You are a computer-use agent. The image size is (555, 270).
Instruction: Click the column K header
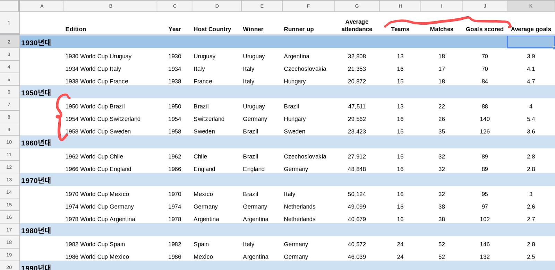point(531,6)
